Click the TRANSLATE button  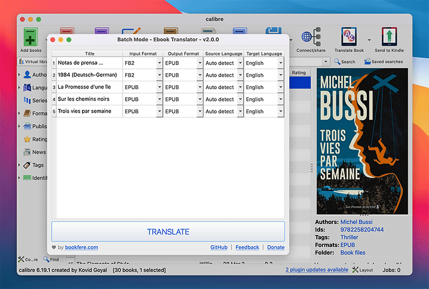pos(168,231)
